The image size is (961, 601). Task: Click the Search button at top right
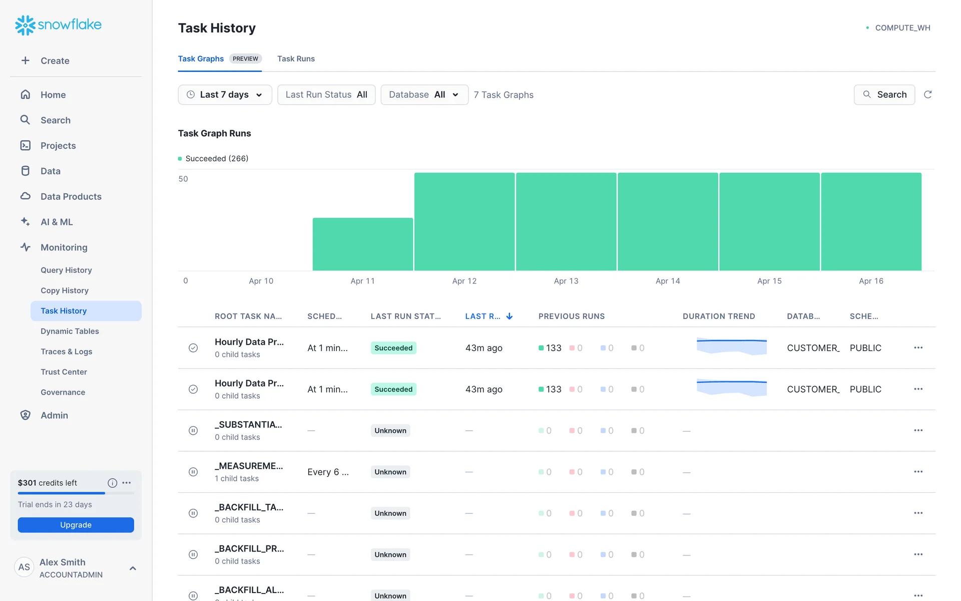[884, 95]
